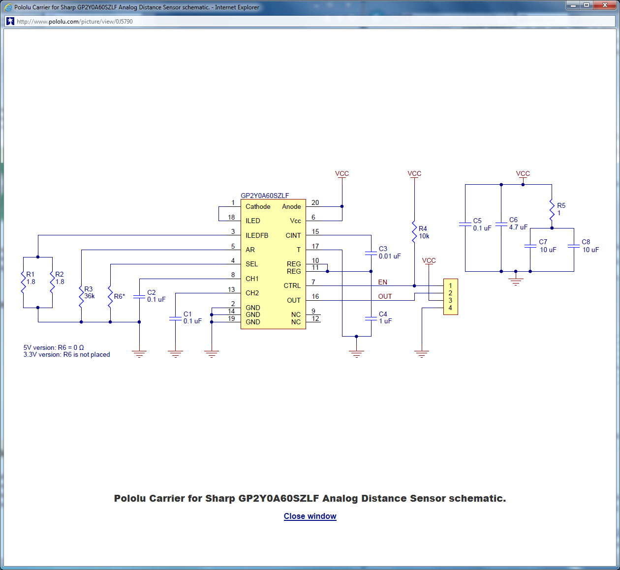Screen dimensions: 620x570
Task: Follow the Close window link
Action: 310,516
